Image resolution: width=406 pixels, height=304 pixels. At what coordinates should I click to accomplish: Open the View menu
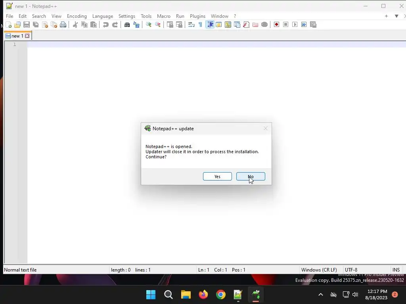[56, 16]
